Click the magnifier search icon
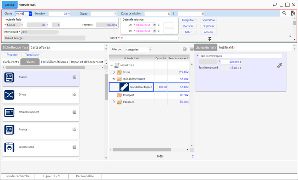 [284, 13]
